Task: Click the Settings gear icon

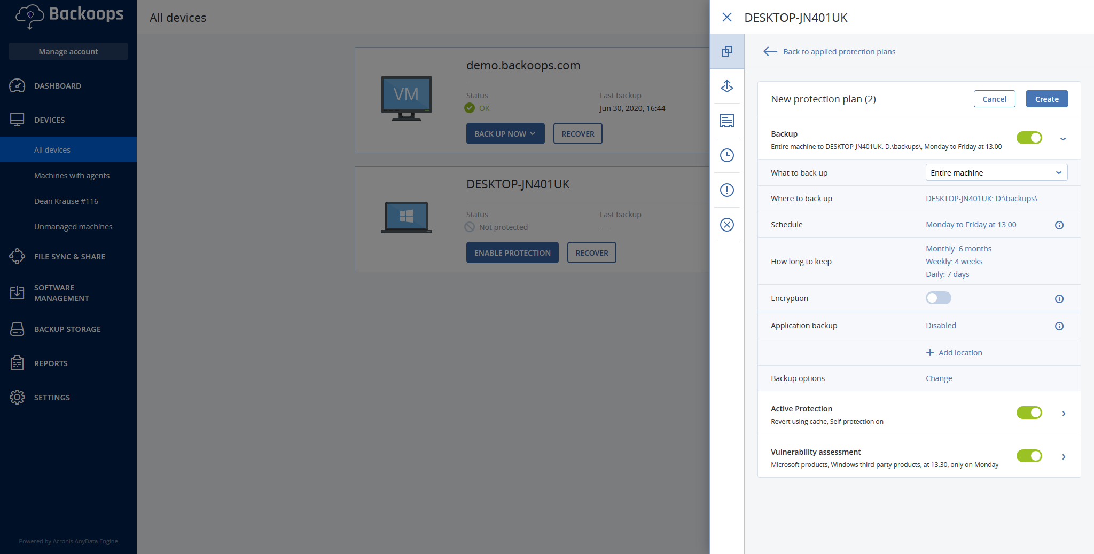Action: (x=17, y=397)
